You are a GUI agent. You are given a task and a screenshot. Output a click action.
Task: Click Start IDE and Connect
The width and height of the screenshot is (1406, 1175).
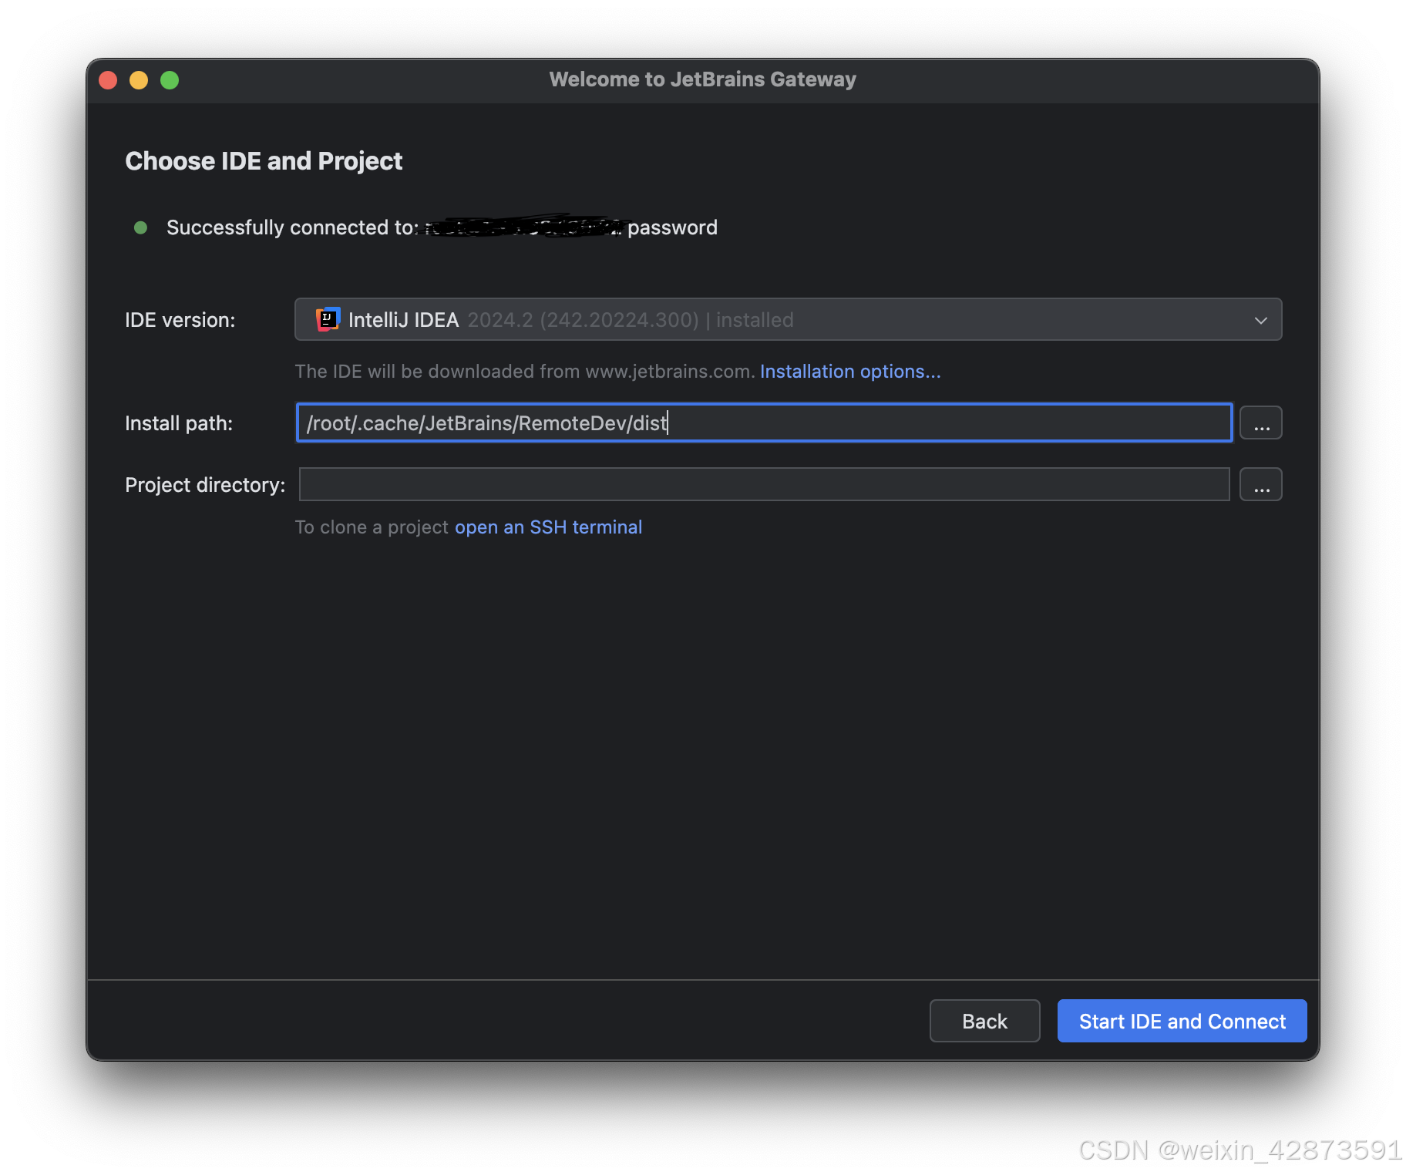pos(1182,1021)
